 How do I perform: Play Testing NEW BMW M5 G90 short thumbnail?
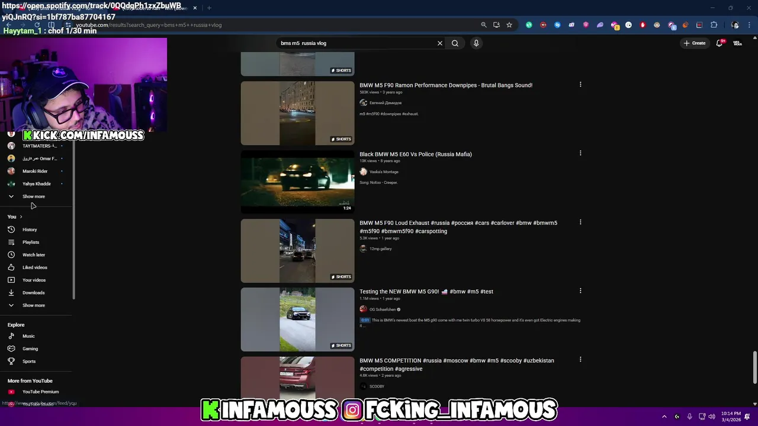point(297,319)
